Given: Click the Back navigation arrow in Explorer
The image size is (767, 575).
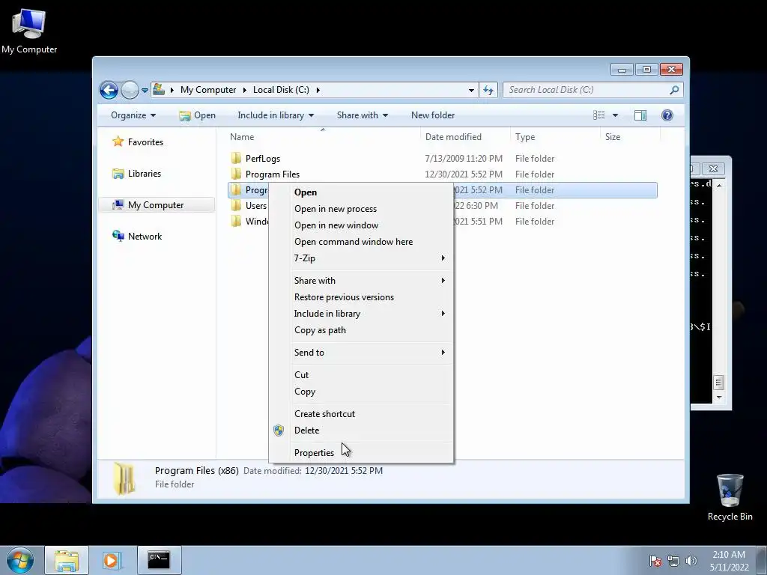Looking at the screenshot, I should (x=109, y=90).
